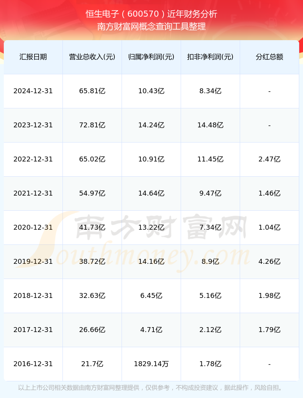Click revenue value 65.02亿
The width and height of the screenshot is (303, 398).
click(92, 159)
